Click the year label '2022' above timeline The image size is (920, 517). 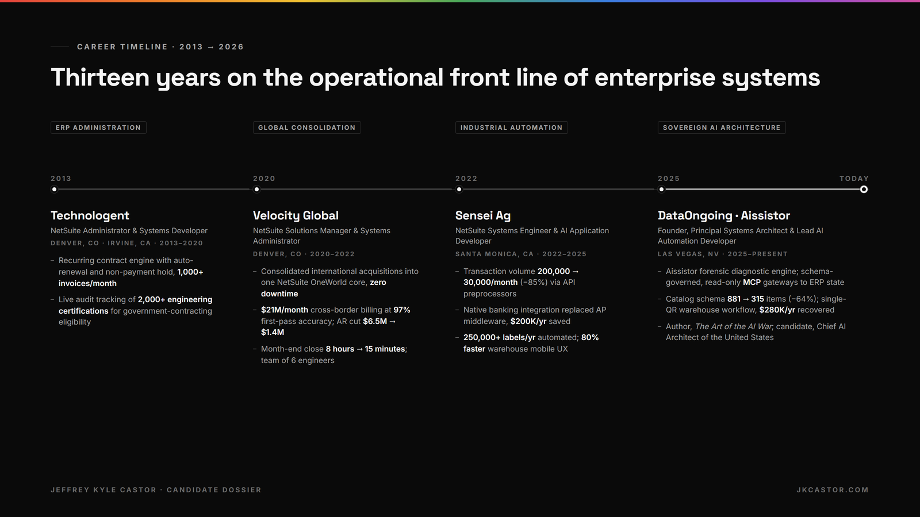466,179
